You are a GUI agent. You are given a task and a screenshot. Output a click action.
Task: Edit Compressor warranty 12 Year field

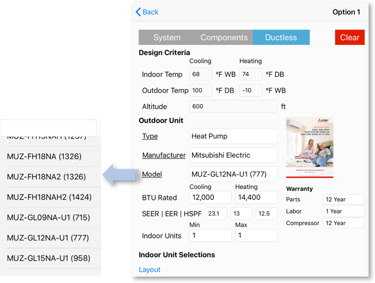coord(343,223)
